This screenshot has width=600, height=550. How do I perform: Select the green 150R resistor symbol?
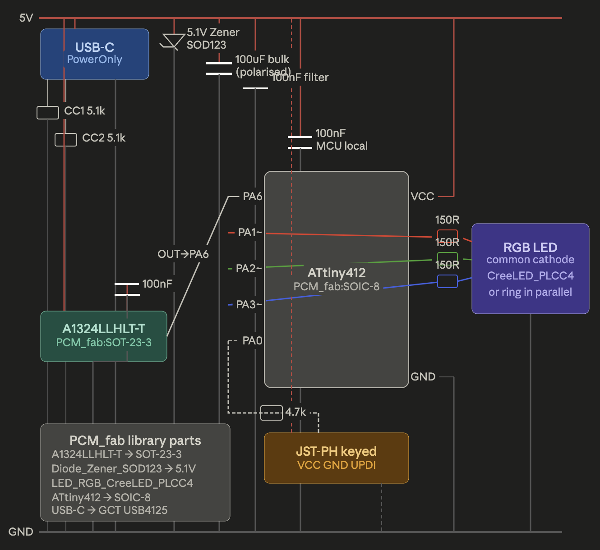point(448,259)
